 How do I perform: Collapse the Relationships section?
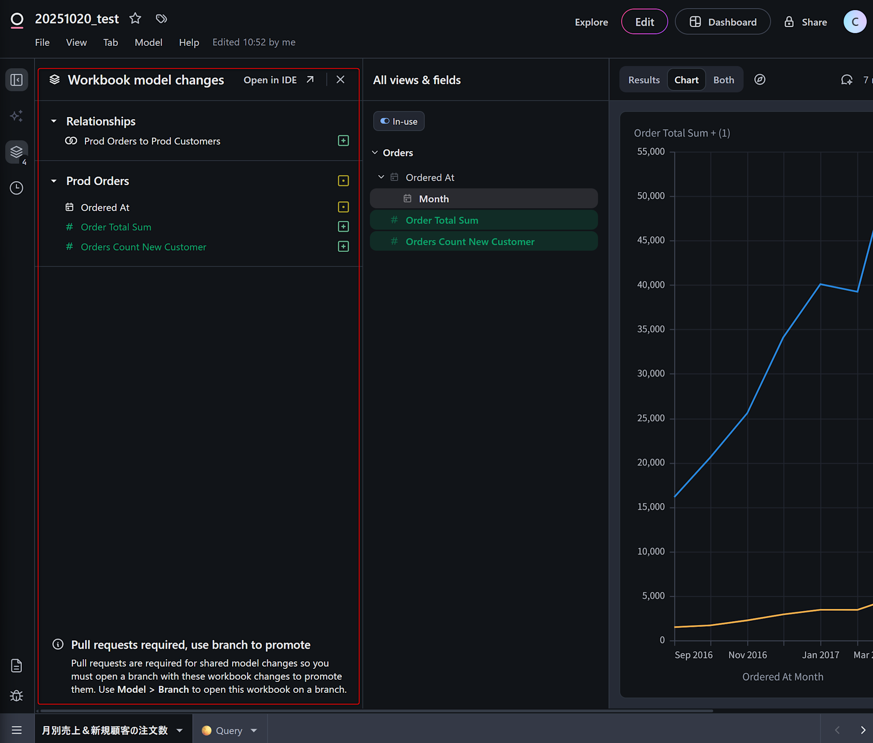click(54, 121)
